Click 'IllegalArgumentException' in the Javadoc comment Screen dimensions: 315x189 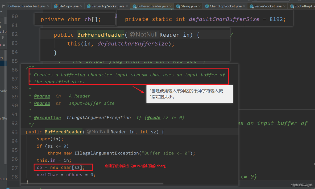(98, 118)
